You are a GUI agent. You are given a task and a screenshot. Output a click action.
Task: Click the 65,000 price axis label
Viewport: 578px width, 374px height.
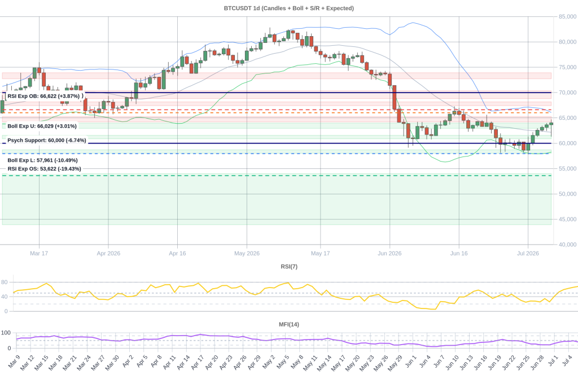point(568,118)
